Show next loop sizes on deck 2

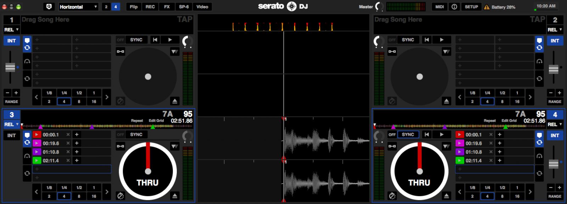530,97
